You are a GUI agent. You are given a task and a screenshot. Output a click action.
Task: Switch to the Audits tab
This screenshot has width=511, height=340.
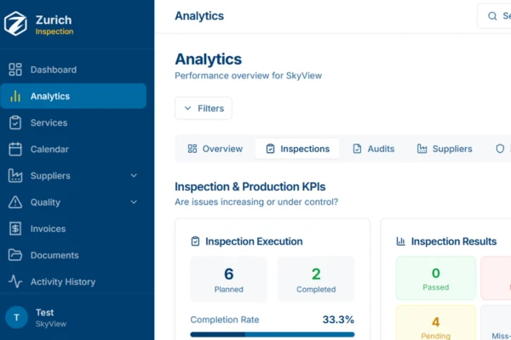coord(374,149)
